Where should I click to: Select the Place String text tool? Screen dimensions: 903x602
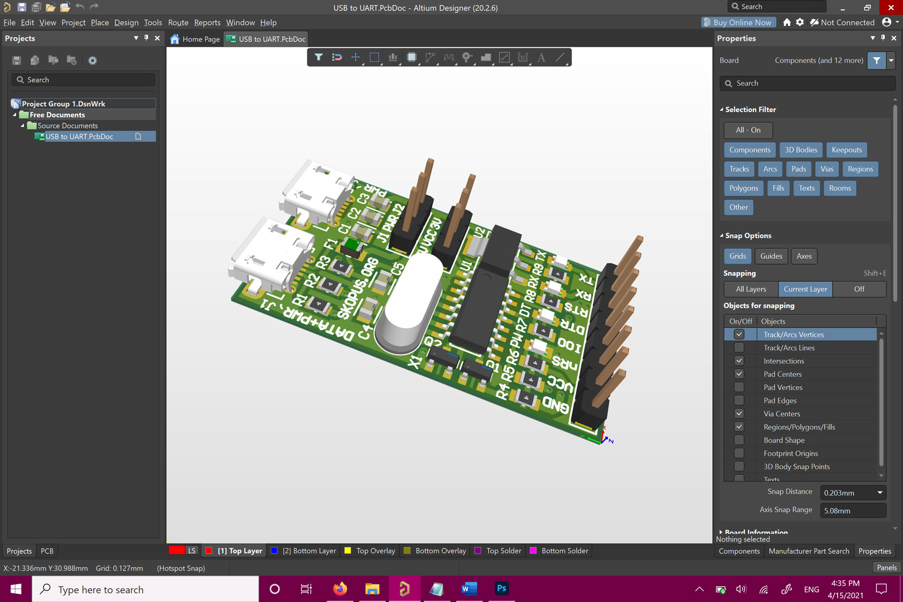click(541, 57)
